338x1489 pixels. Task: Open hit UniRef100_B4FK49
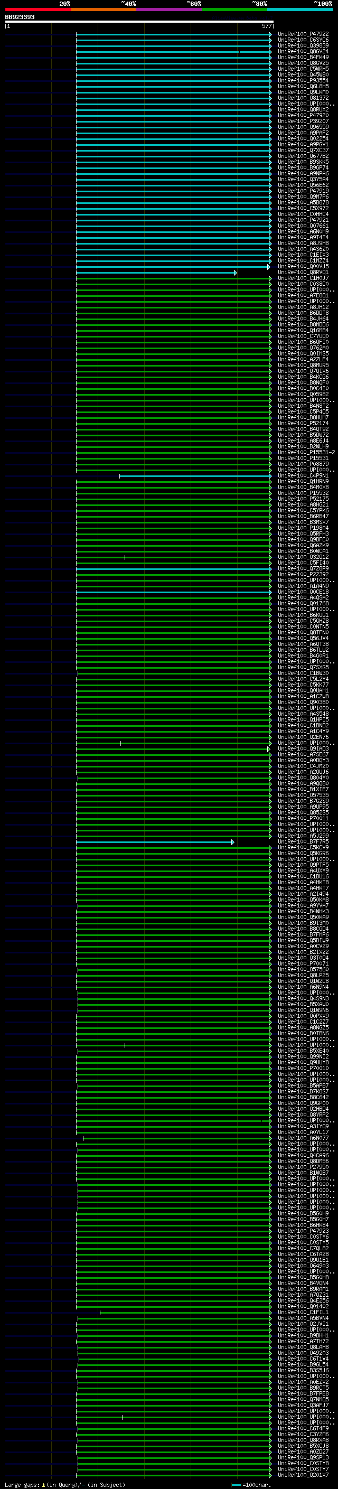(x=303, y=57)
